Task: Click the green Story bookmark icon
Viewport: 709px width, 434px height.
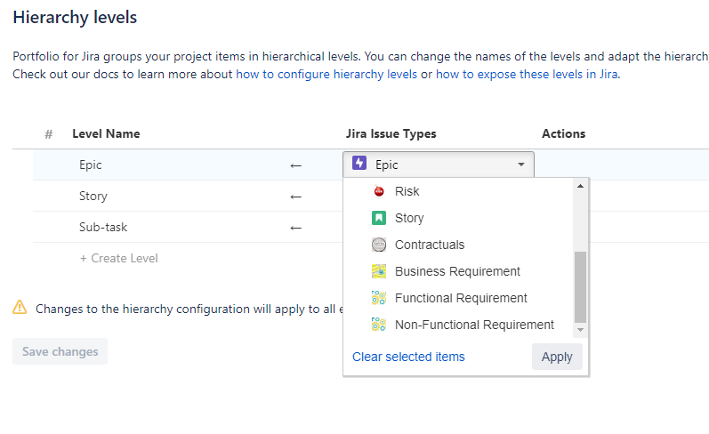Action: (x=379, y=218)
